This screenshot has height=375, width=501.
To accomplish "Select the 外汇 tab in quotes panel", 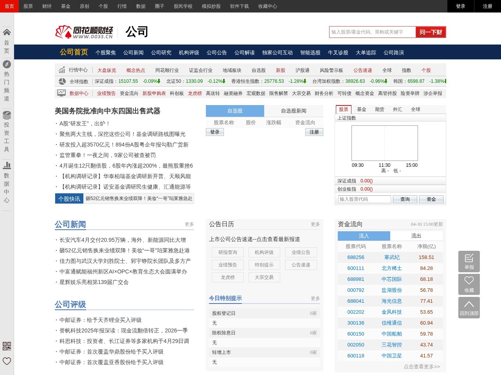I will (398, 109).
